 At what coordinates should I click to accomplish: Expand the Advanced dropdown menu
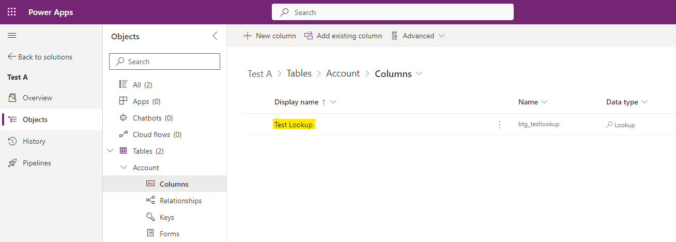(x=418, y=36)
